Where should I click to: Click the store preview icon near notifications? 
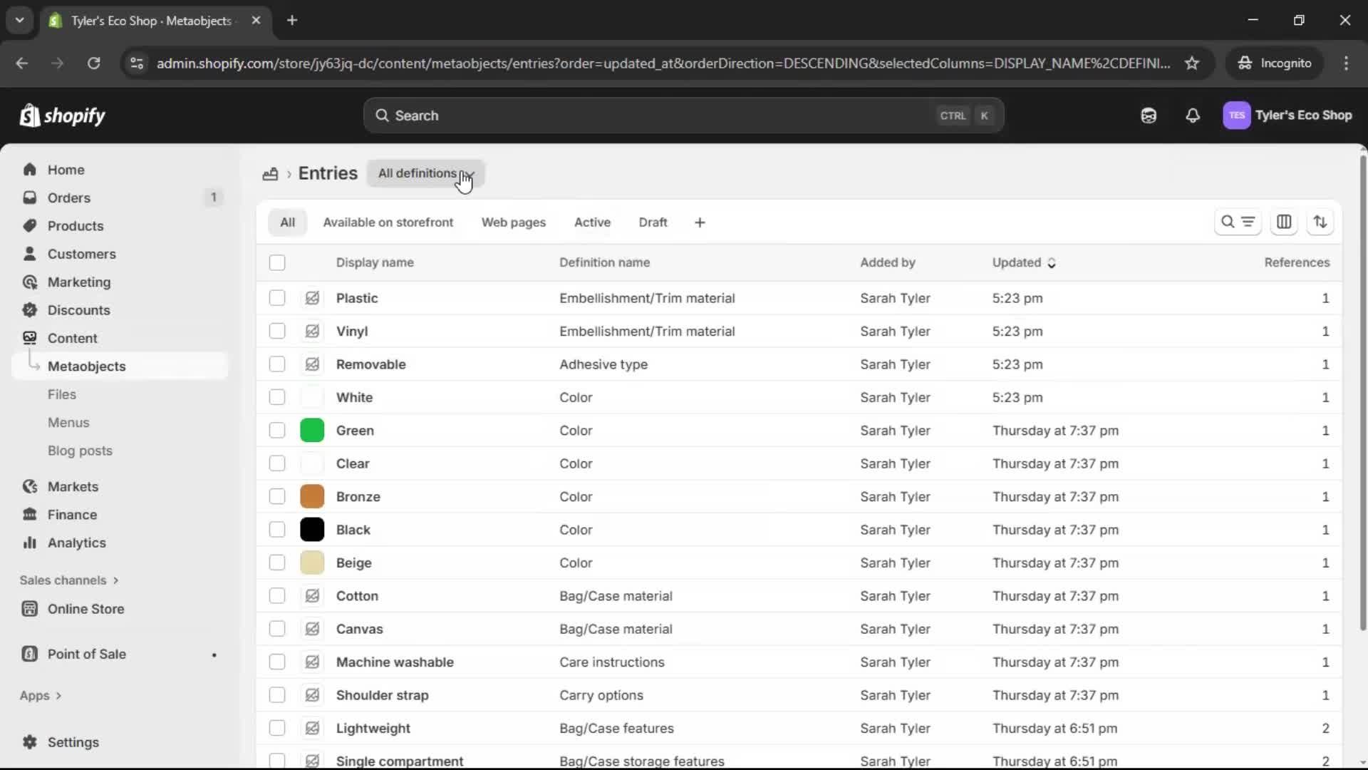[1149, 115]
